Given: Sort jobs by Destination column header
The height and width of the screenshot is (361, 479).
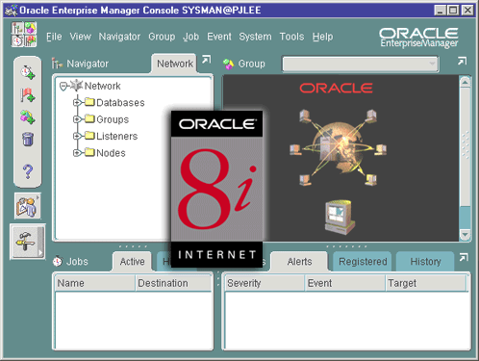Looking at the screenshot, I should click(x=174, y=283).
